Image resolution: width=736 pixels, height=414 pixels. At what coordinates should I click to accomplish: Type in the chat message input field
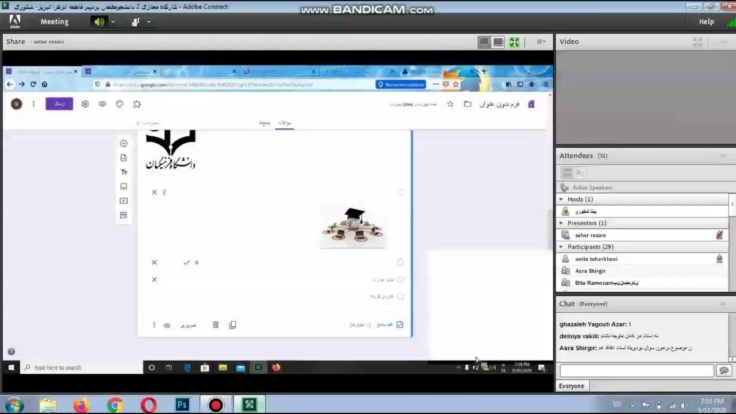(636, 371)
